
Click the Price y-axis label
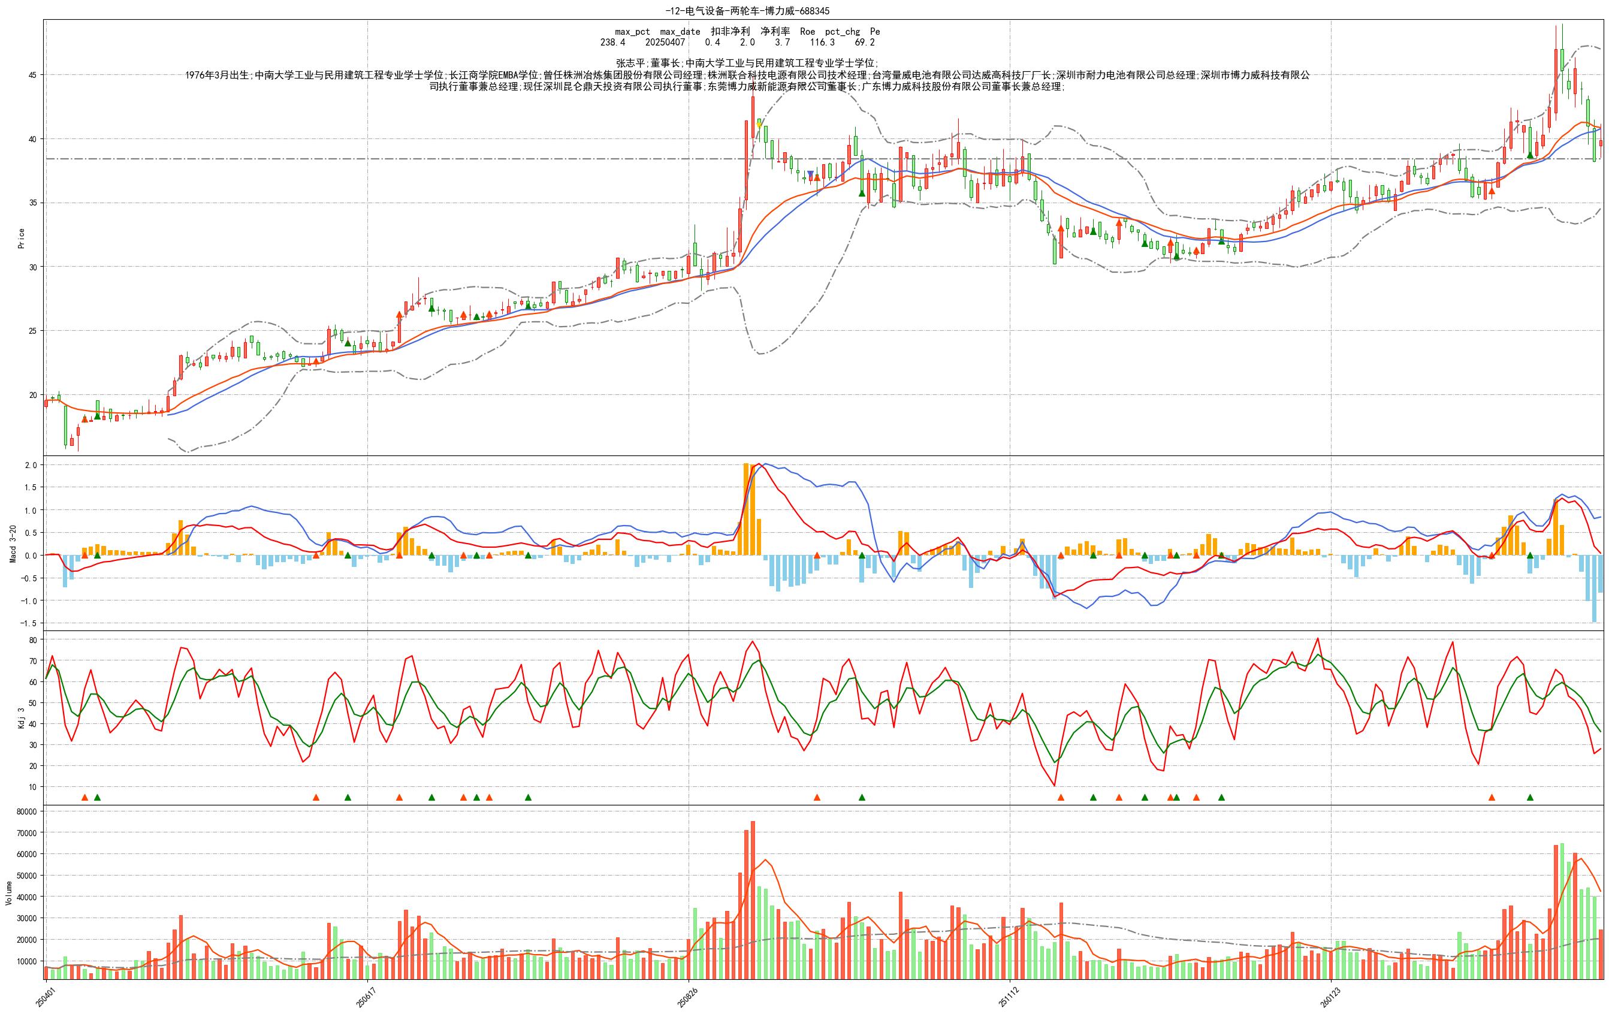coord(22,238)
